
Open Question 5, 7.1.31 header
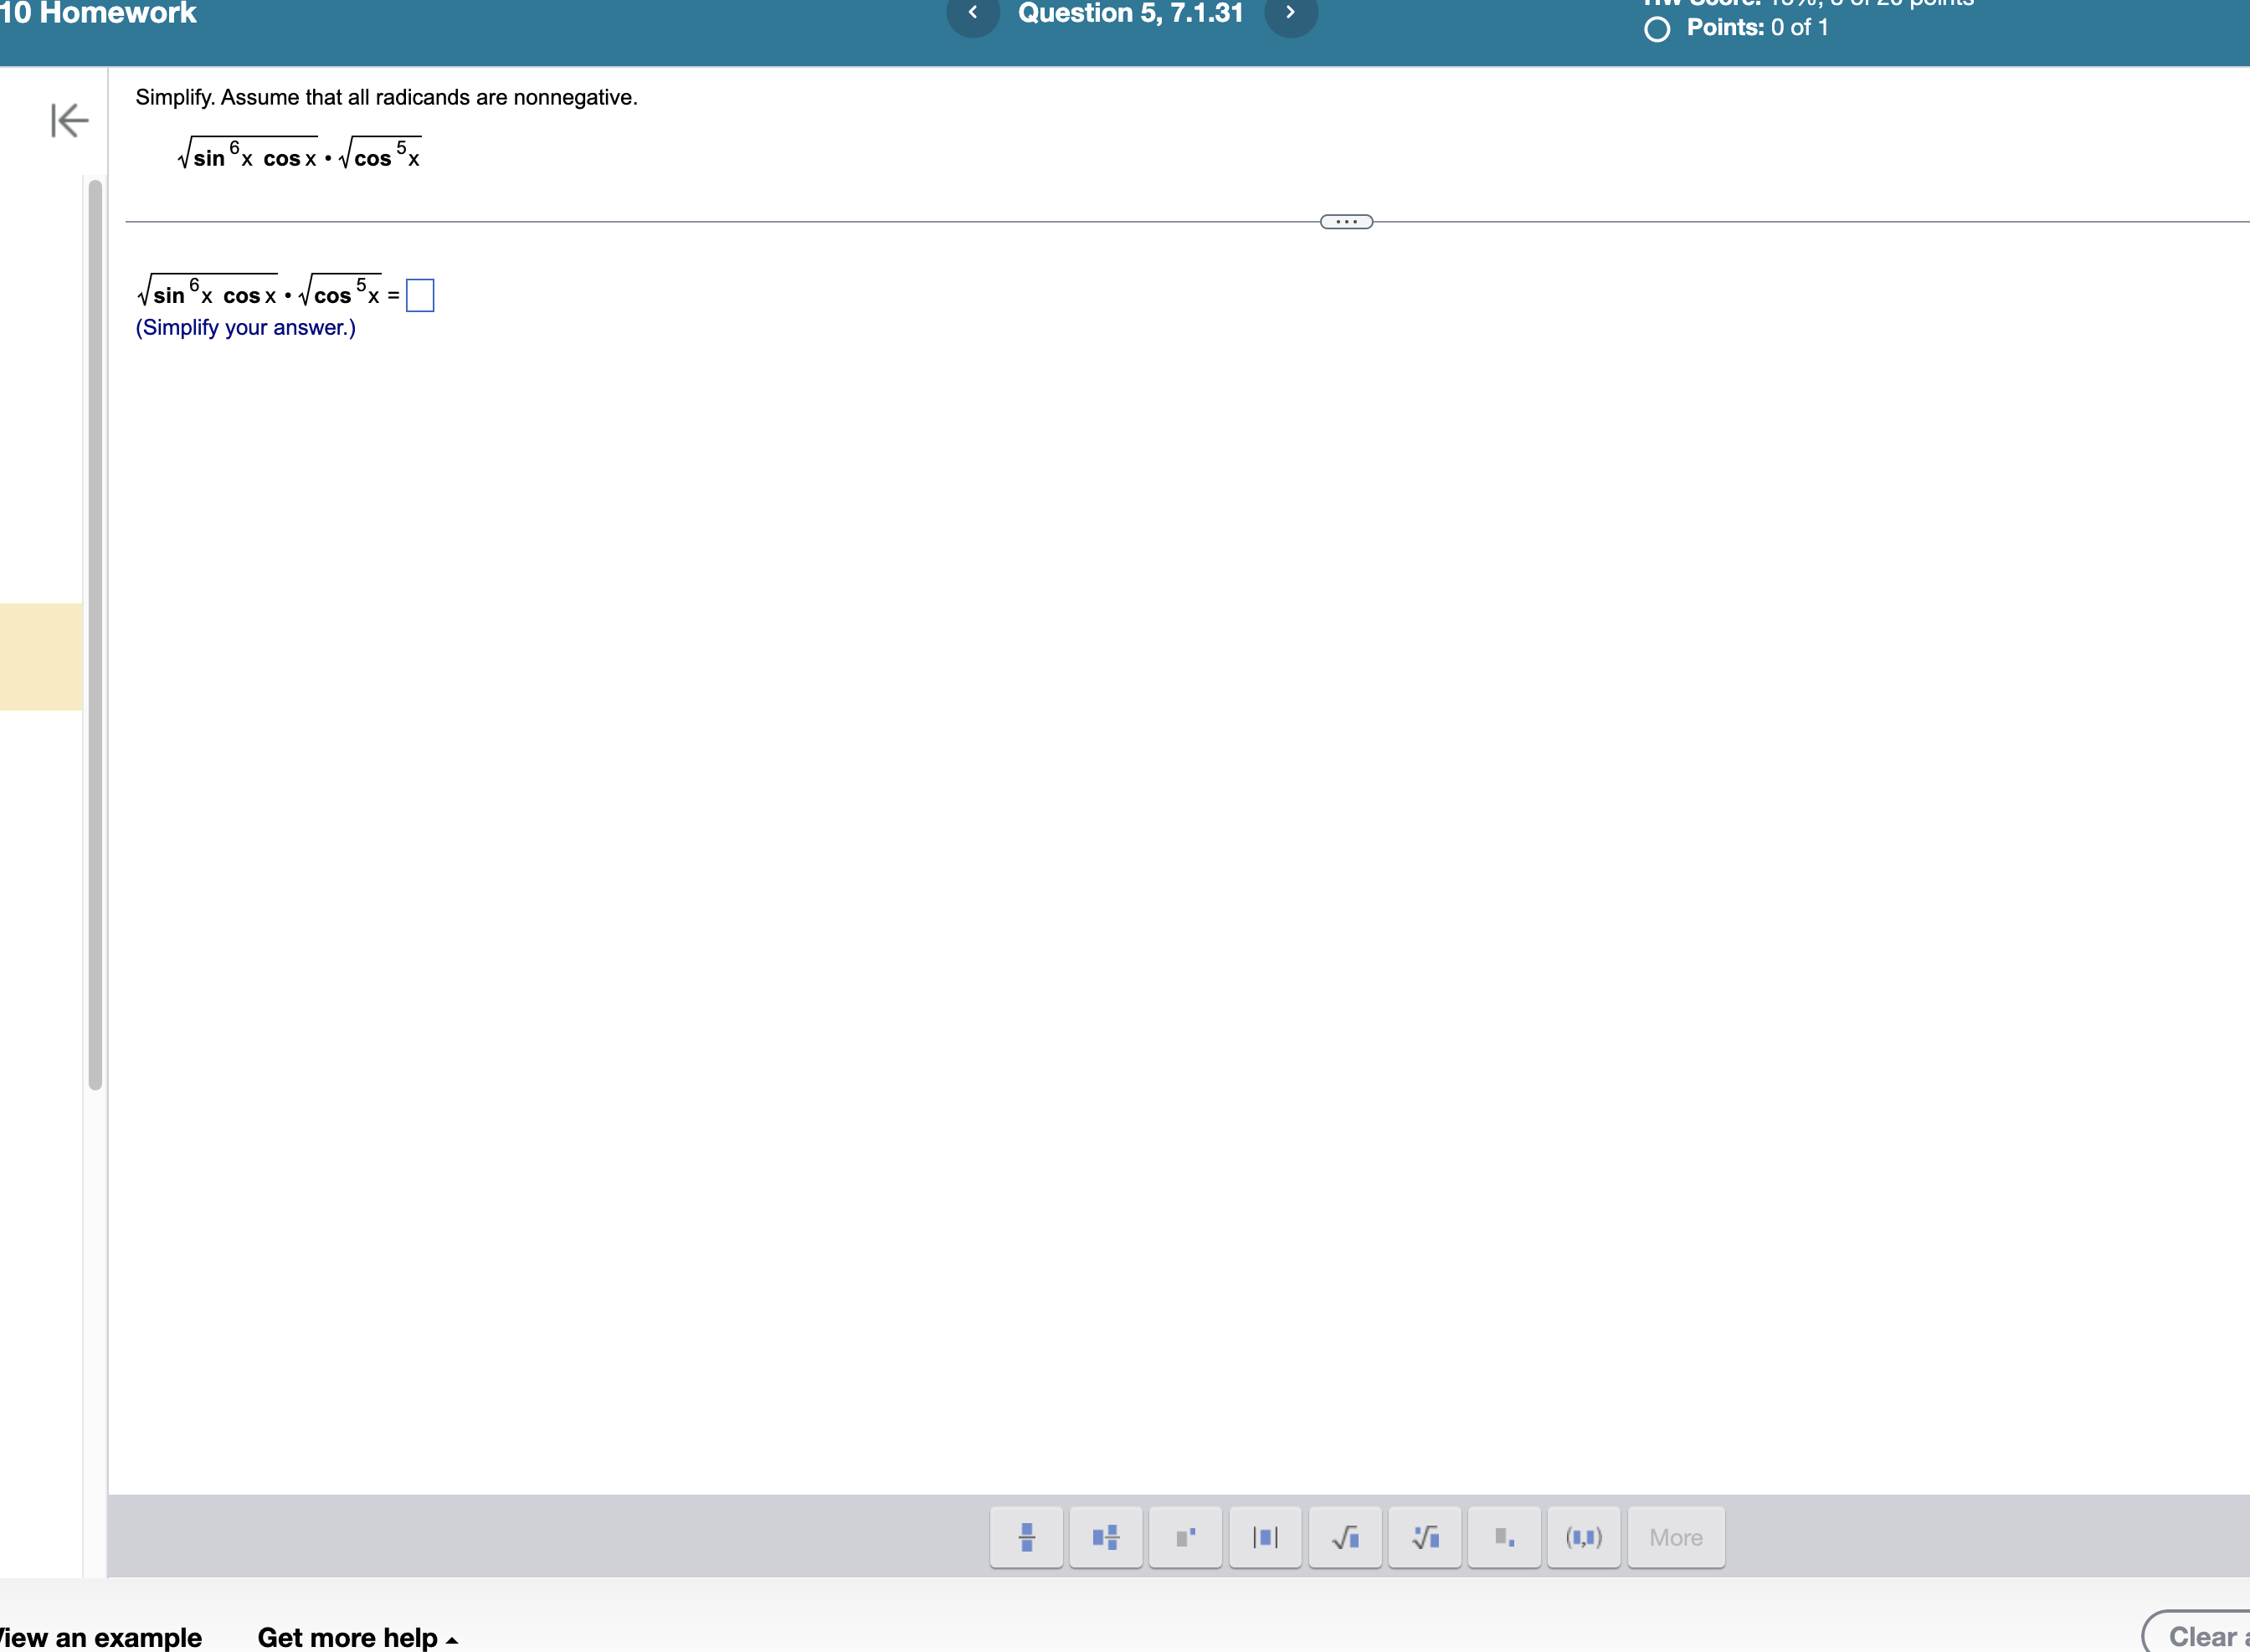coord(1131,14)
